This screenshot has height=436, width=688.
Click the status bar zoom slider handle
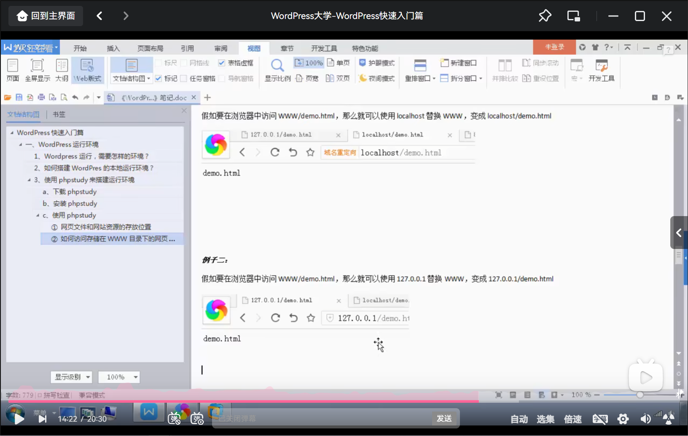[x=640, y=395]
